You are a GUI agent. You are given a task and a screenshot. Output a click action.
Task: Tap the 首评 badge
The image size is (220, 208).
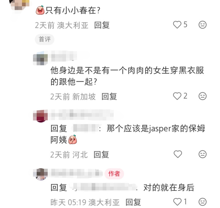coord(45,39)
